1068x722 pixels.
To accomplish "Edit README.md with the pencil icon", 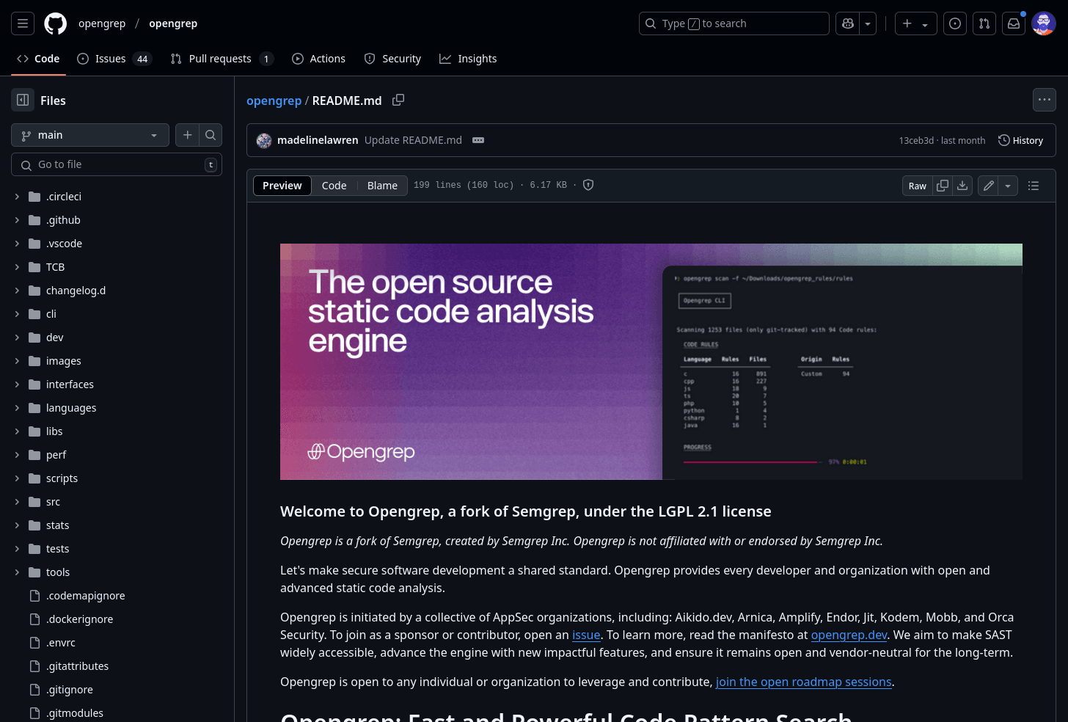I will coord(987,186).
